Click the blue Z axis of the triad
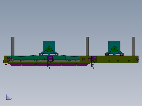The height and width of the screenshot is (106, 142). (7, 97)
